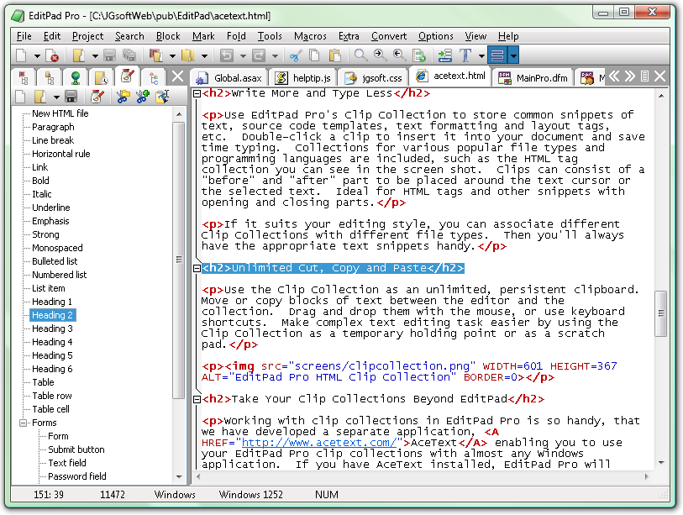The height and width of the screenshot is (515, 683).
Task: Copy selection with the Copy icon
Action: tap(314, 55)
